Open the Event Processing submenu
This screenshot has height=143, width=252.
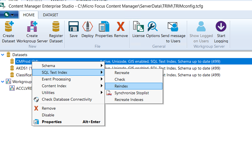tap(68, 79)
